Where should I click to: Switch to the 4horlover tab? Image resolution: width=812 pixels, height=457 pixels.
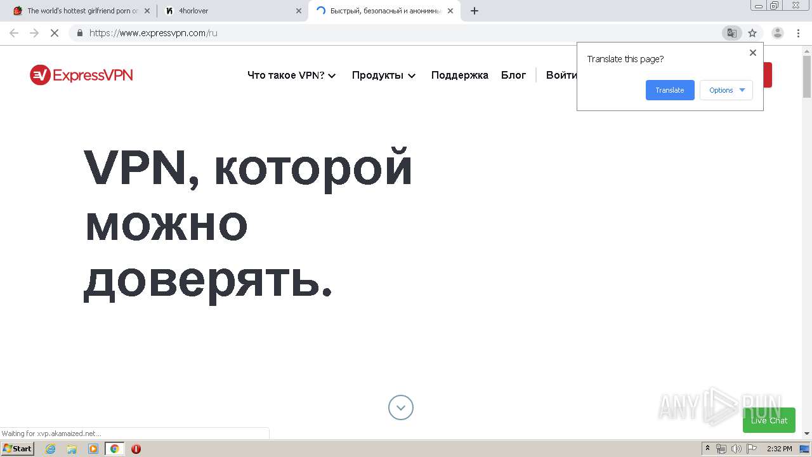click(232, 11)
